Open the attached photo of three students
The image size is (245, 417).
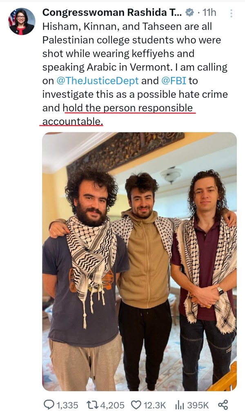pyautogui.click(x=139, y=261)
